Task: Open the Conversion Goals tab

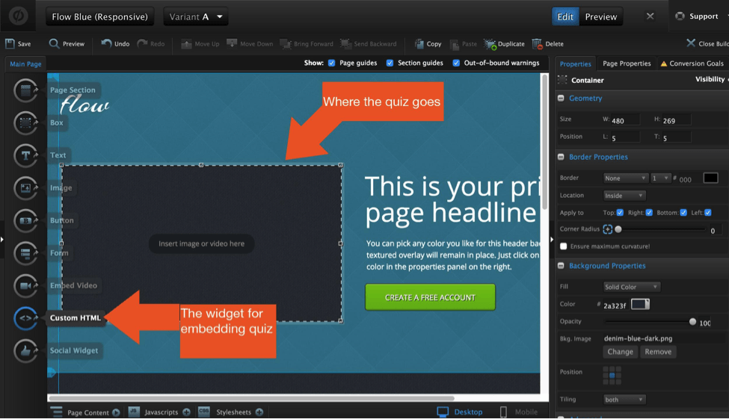Action: pyautogui.click(x=692, y=63)
